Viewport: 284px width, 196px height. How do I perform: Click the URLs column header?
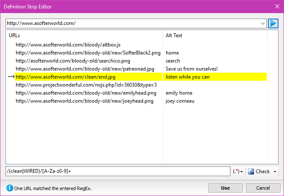pyautogui.click(x=15, y=35)
